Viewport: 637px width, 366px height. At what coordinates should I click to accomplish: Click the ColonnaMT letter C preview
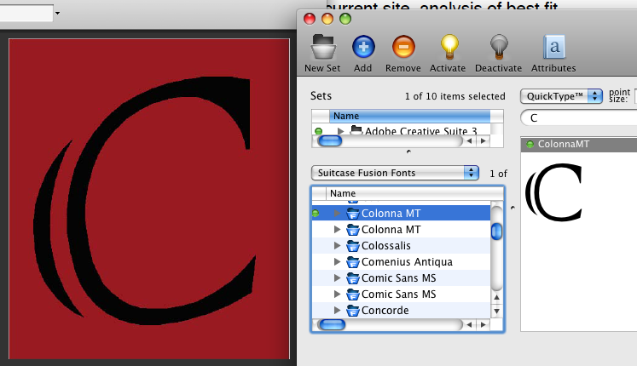pyautogui.click(x=554, y=192)
